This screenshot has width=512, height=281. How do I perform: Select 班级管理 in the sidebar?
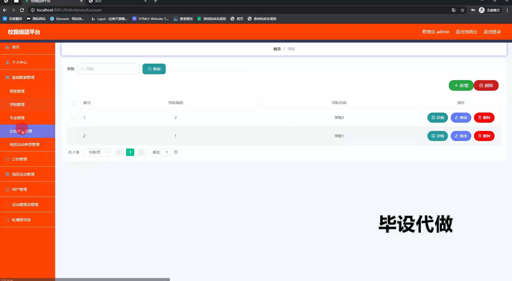point(17,91)
